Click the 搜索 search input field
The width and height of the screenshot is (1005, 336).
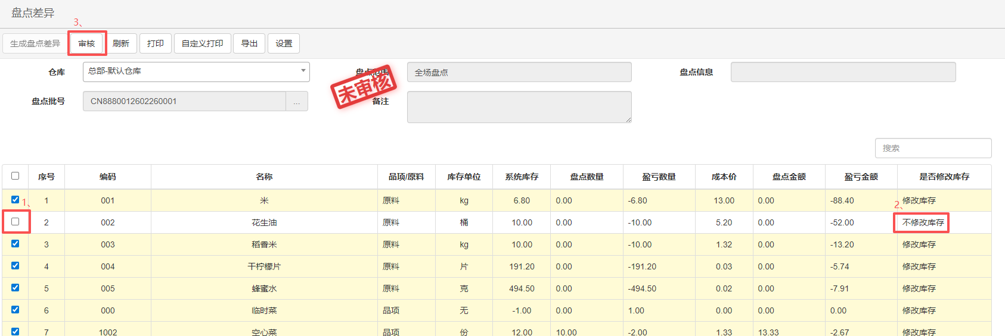[933, 148]
